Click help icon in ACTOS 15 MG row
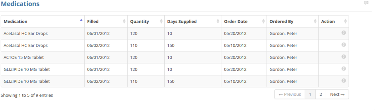The width and height of the screenshot is (375, 110). pos(344,57)
